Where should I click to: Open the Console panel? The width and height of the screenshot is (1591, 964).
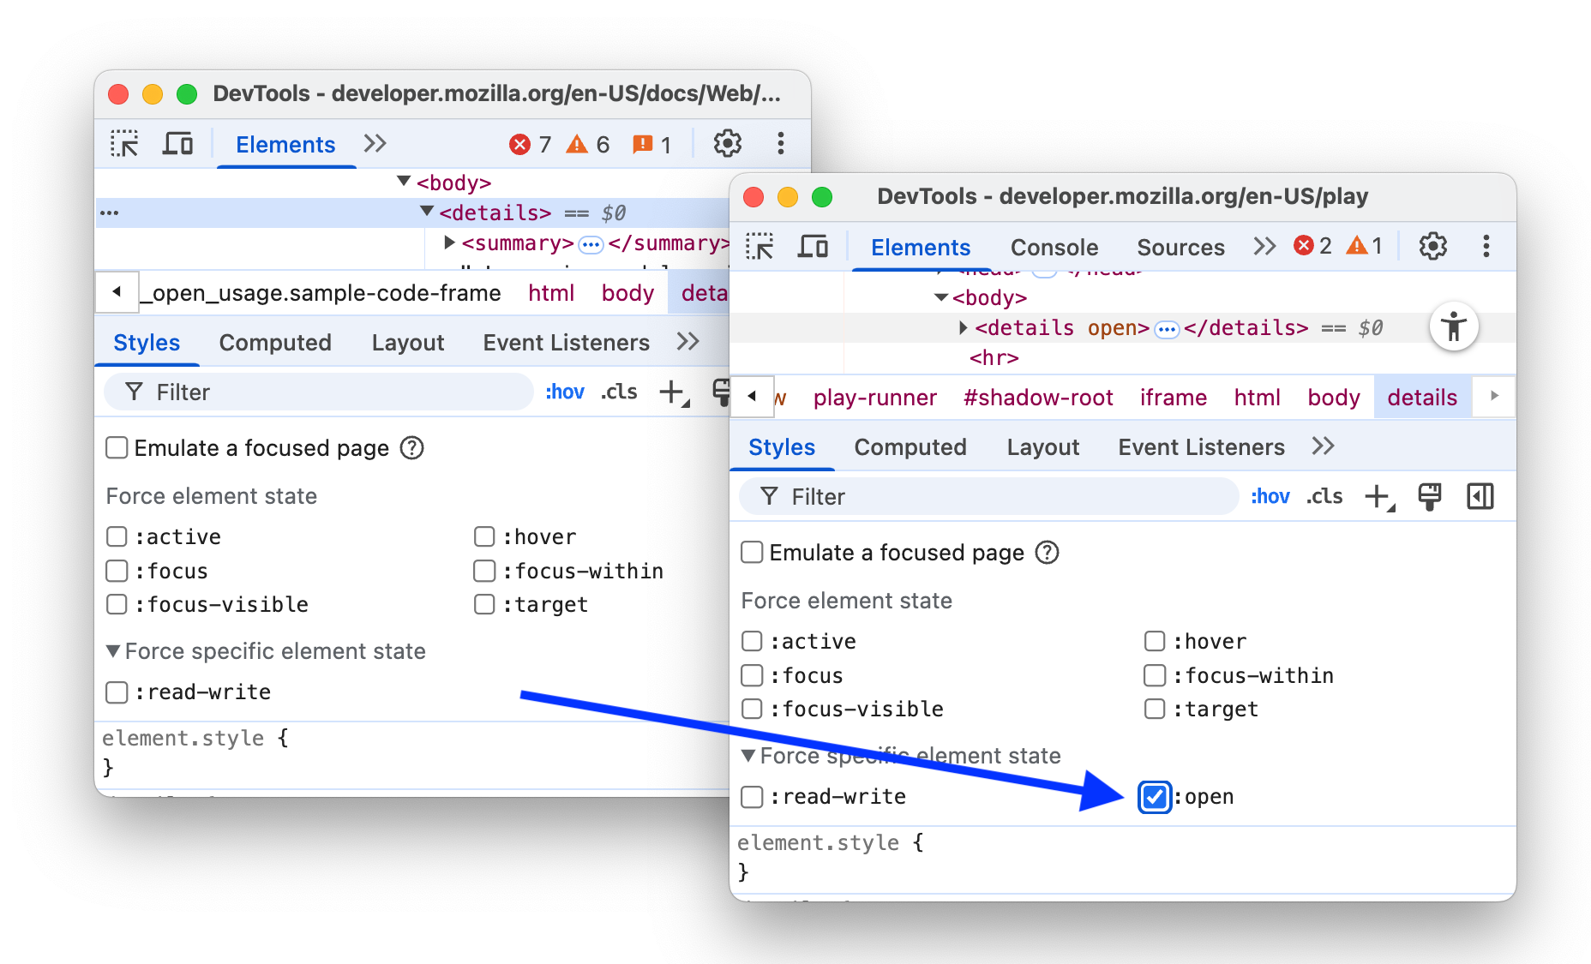pos(1054,247)
